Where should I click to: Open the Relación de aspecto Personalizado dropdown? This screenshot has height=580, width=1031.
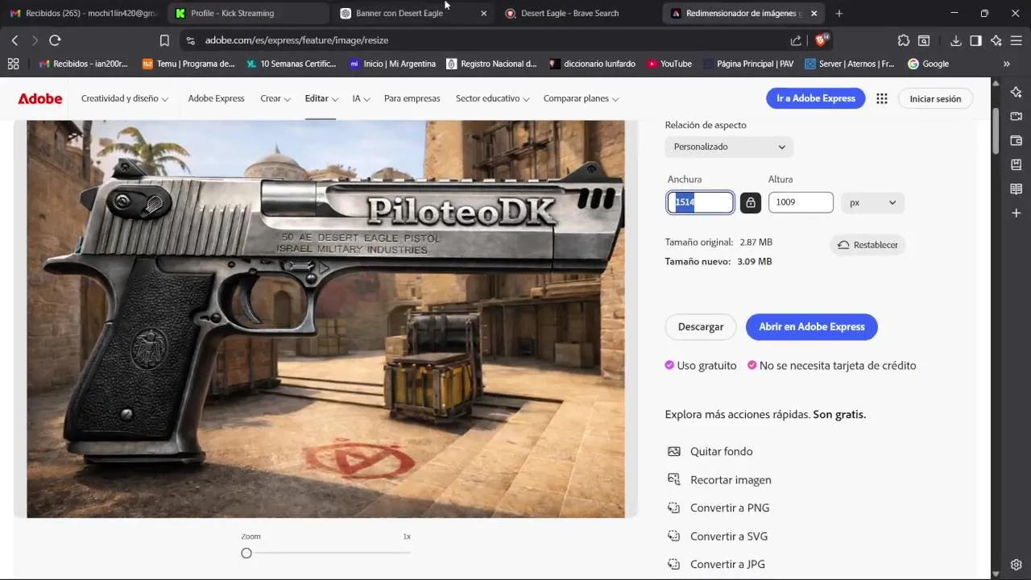coord(729,147)
